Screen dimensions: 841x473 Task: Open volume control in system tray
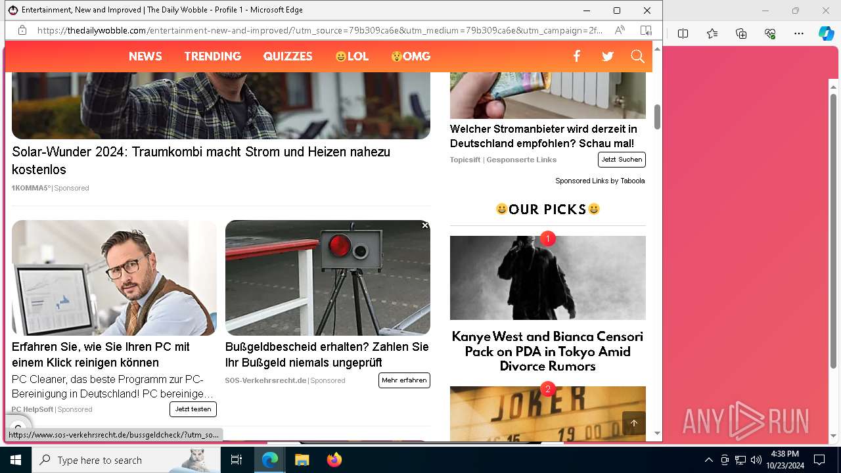coord(756,460)
